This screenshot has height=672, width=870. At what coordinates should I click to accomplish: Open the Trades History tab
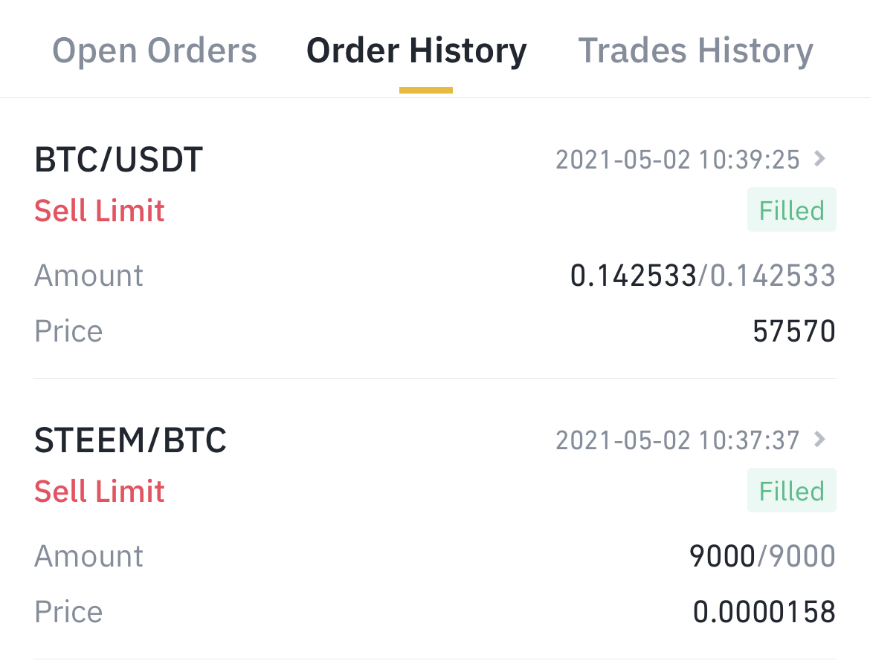click(695, 51)
